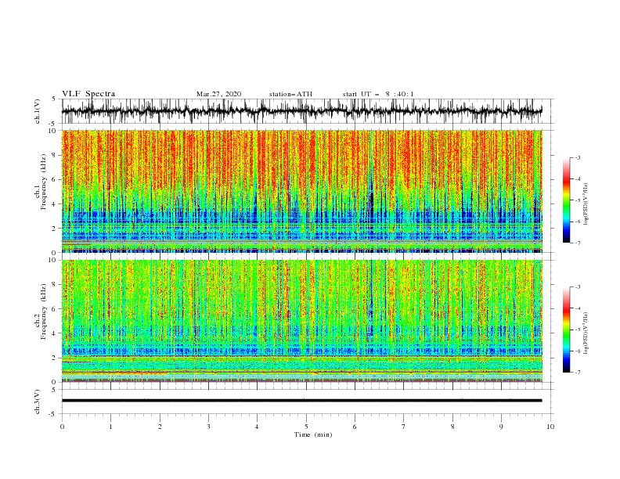The height and width of the screenshot is (479, 620).
Task: Click inside the ch.2 spectrogram panel
Action: point(302,321)
